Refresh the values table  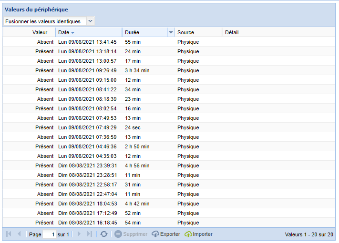click(x=104, y=234)
